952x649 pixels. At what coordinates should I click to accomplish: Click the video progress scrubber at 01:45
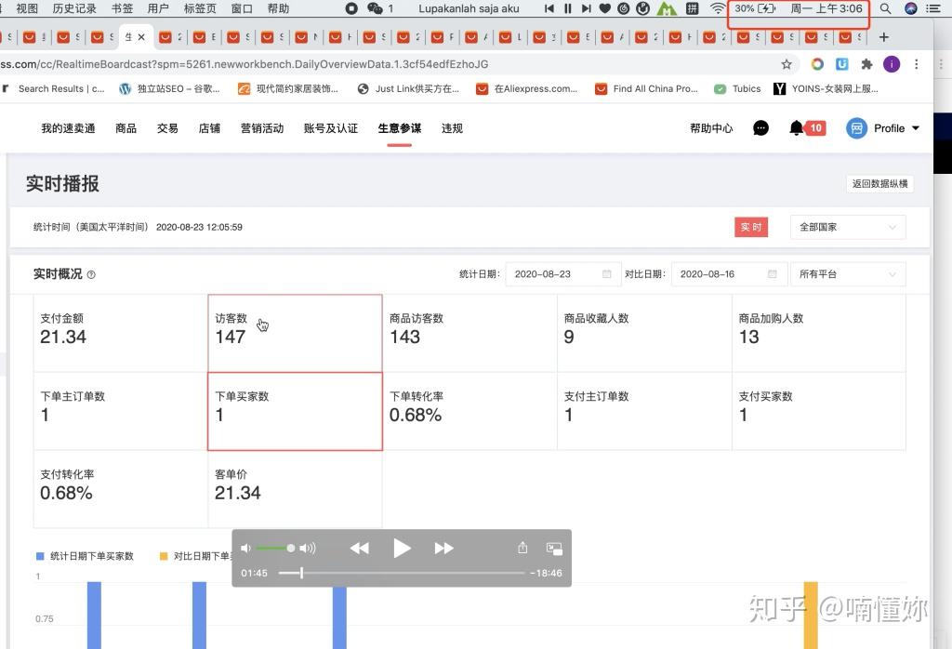pos(301,573)
